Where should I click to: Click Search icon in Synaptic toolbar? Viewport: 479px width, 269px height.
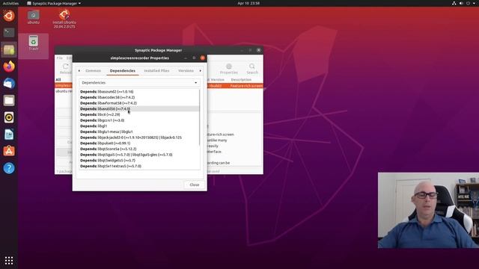252,69
